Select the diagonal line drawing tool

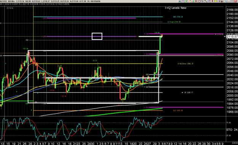tap(206, 1)
